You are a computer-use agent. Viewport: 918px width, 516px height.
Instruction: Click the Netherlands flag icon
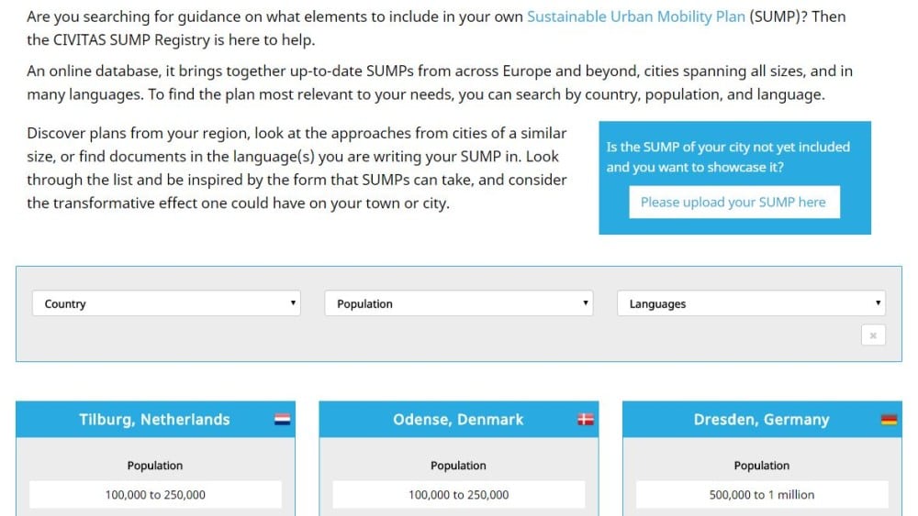282,419
